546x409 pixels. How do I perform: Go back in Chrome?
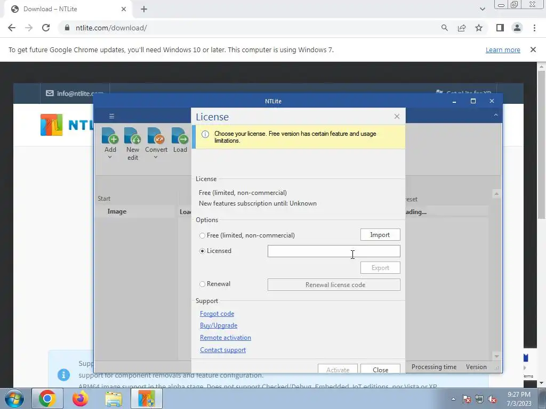[12, 28]
